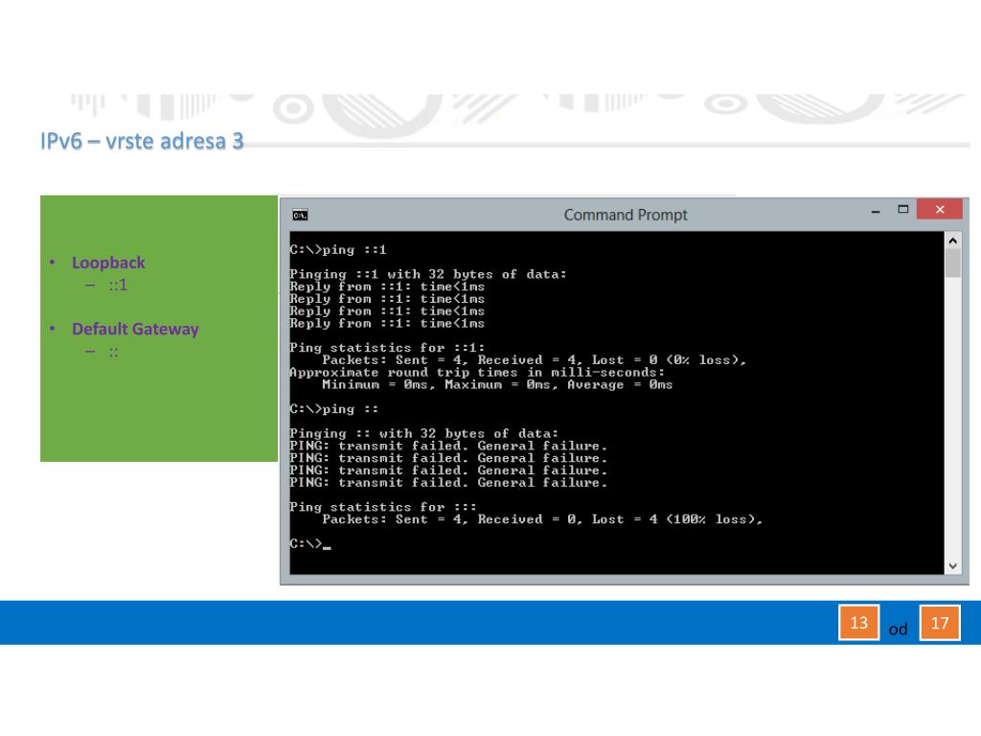This screenshot has height=736, width=981.
Task: Click the 'C:\>ping ::' command line
Action: coord(334,409)
